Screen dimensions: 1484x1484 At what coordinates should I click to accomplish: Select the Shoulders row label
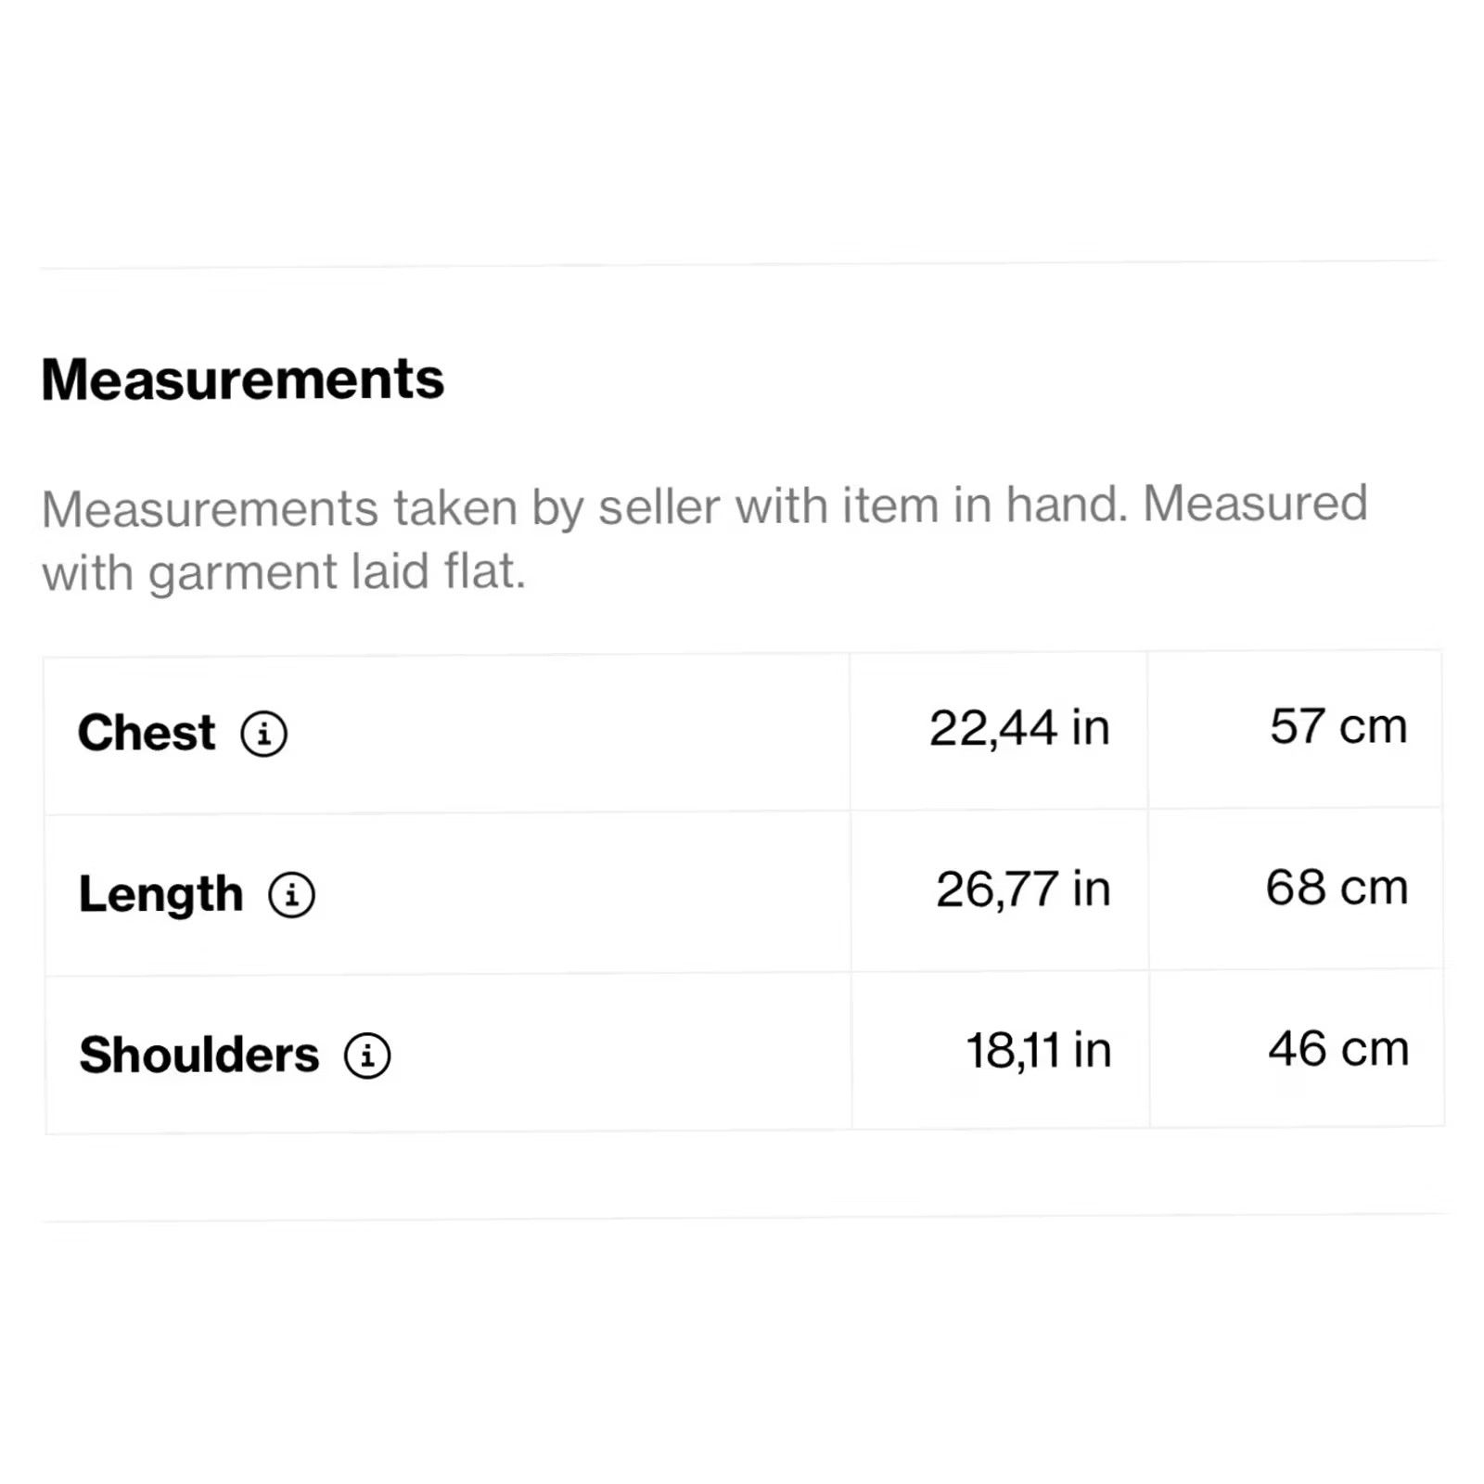coord(199,1055)
